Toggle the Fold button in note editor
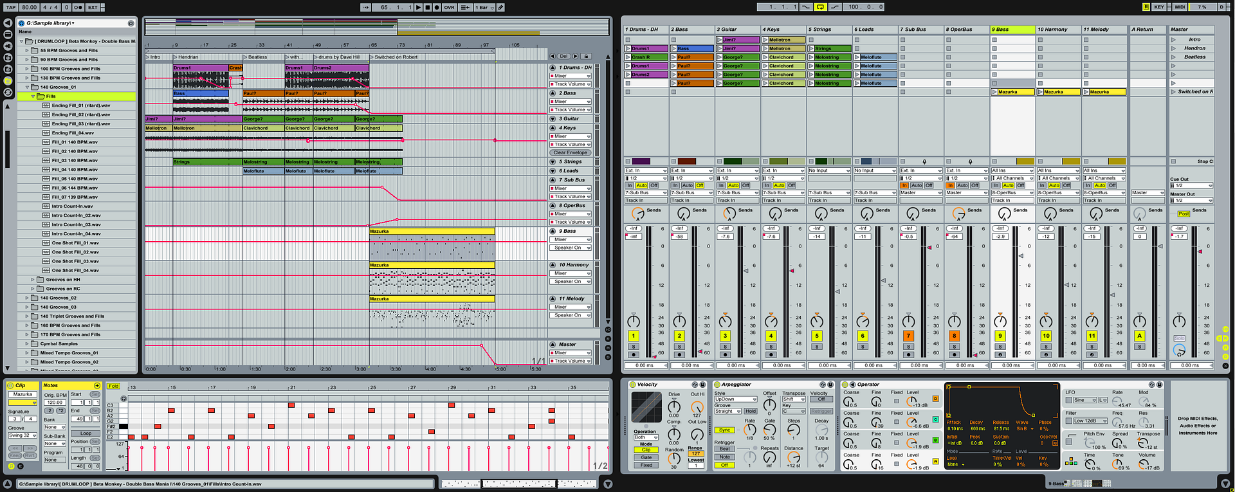 click(114, 386)
